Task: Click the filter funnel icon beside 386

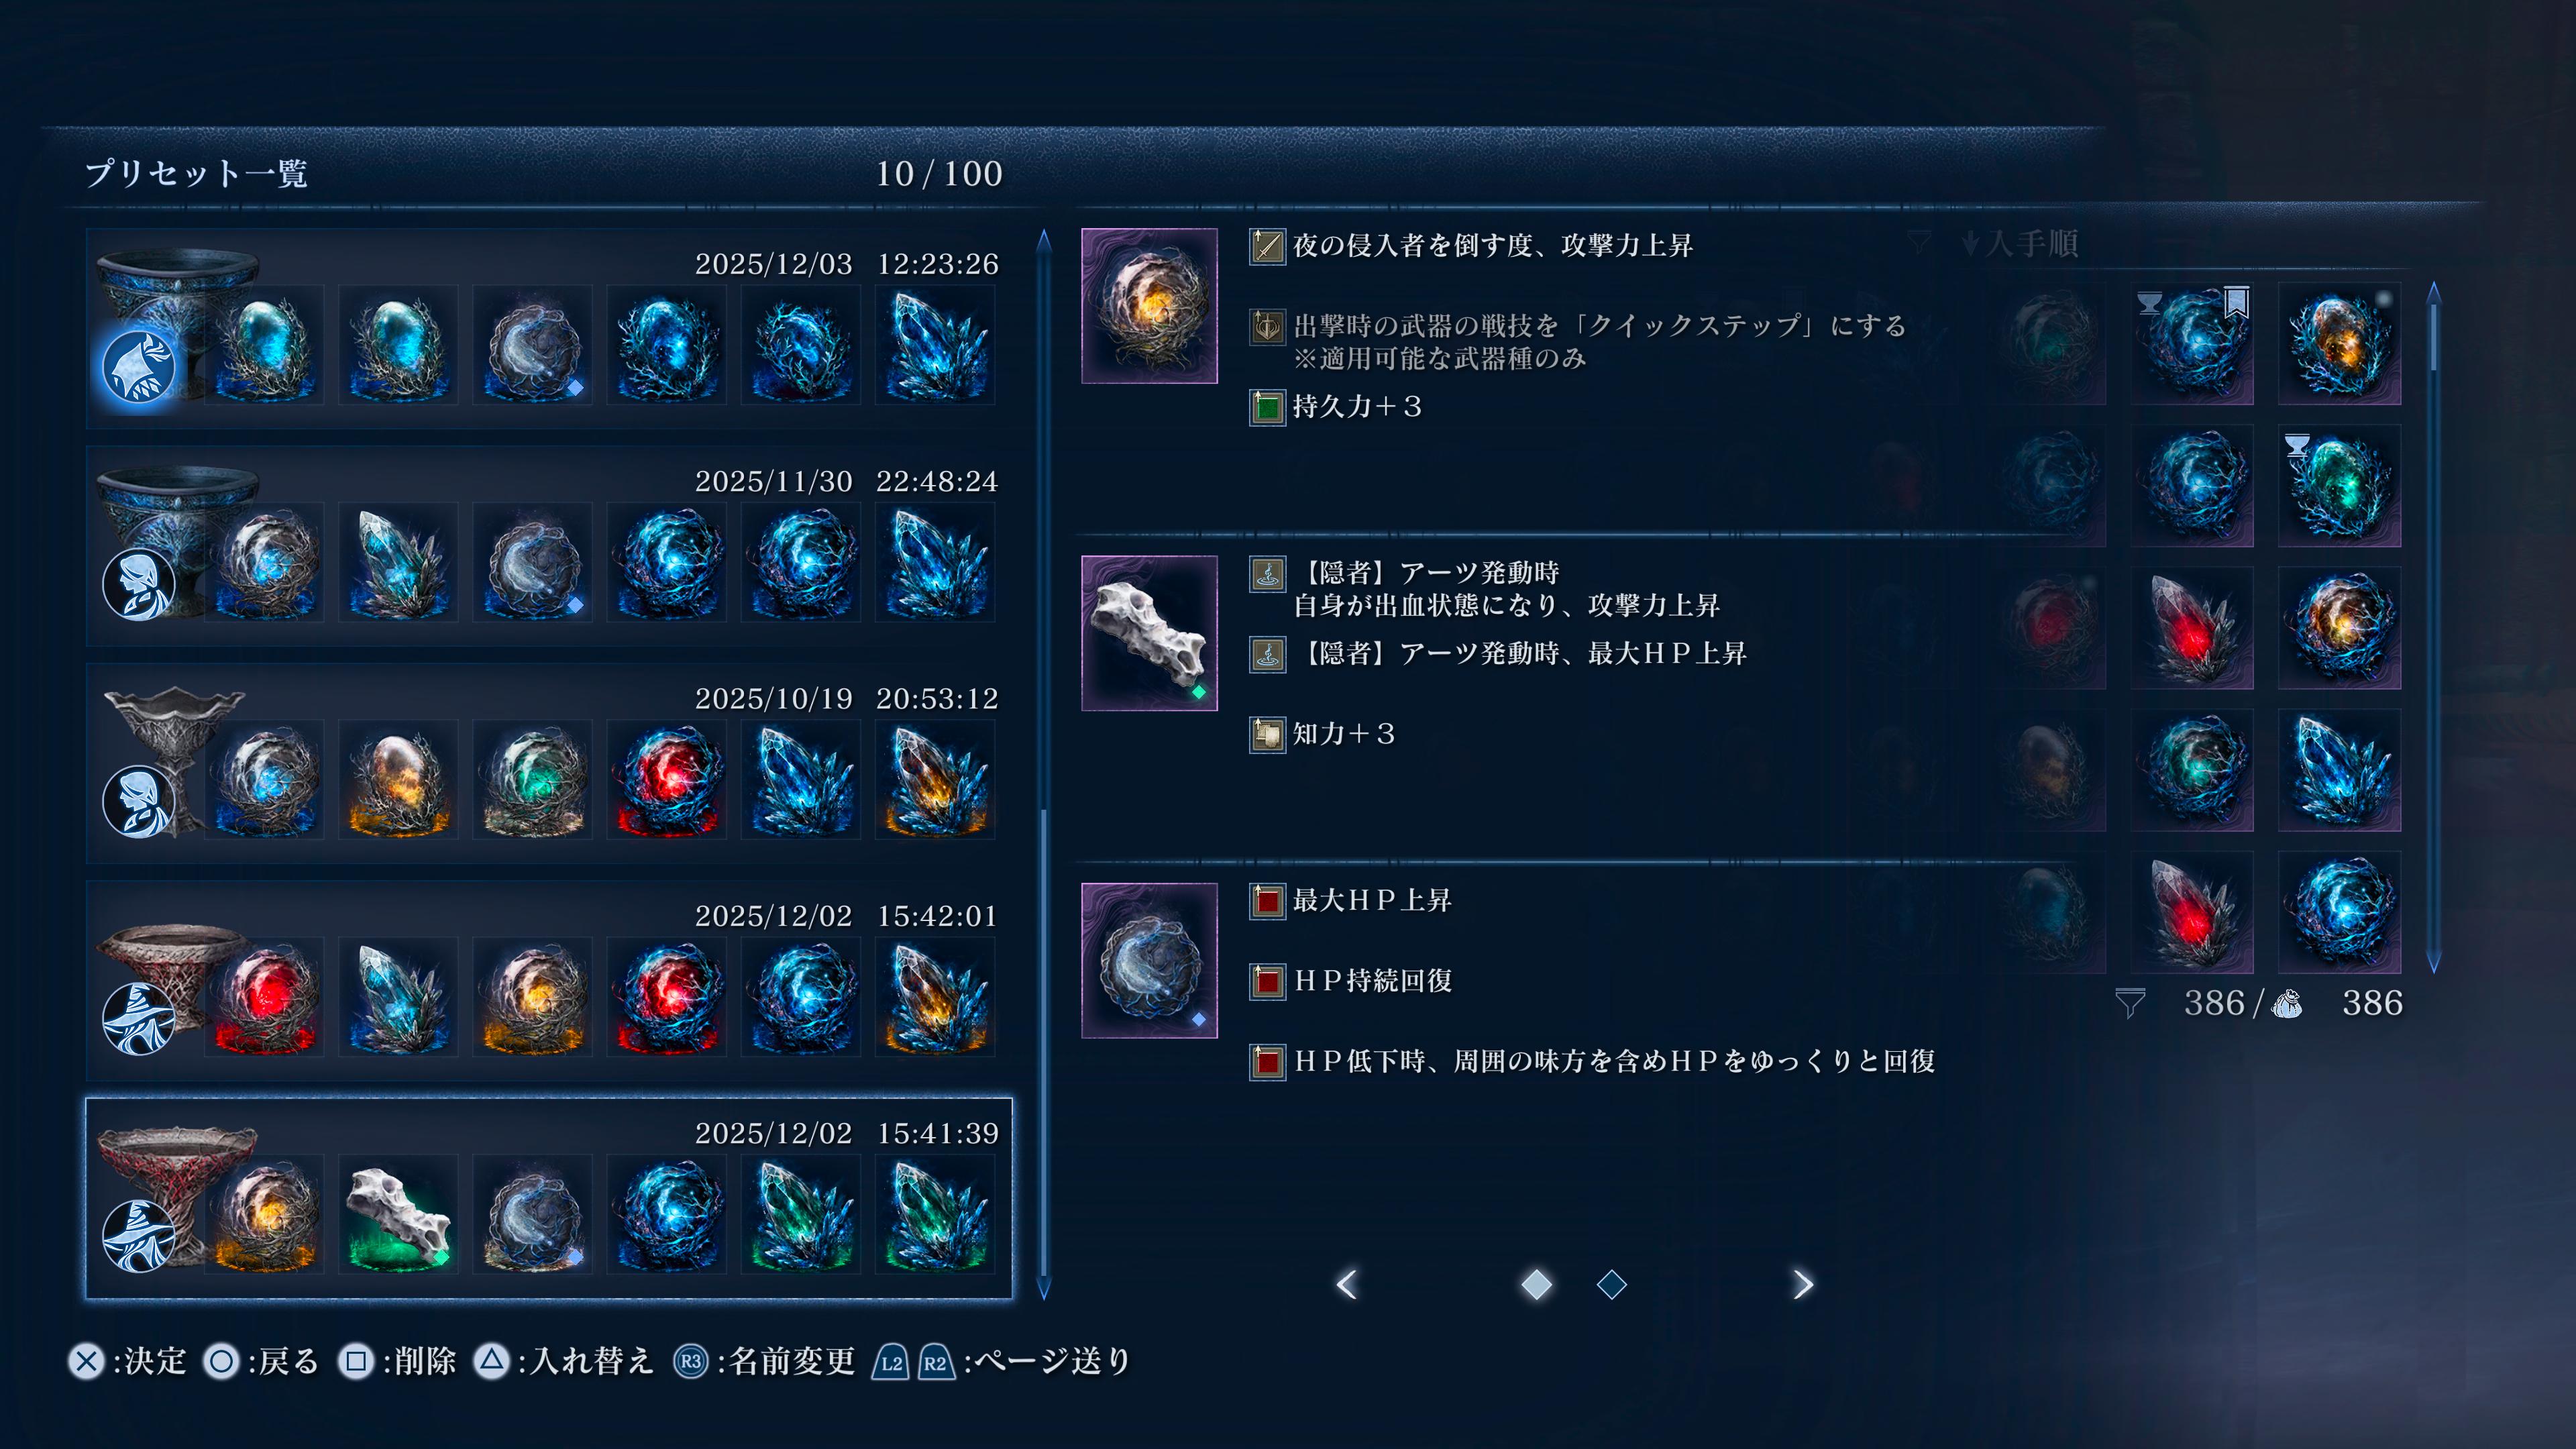Action: click(x=2130, y=1003)
